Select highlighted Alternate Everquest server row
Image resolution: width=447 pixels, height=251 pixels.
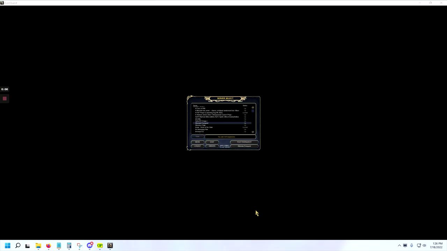pos(222,123)
